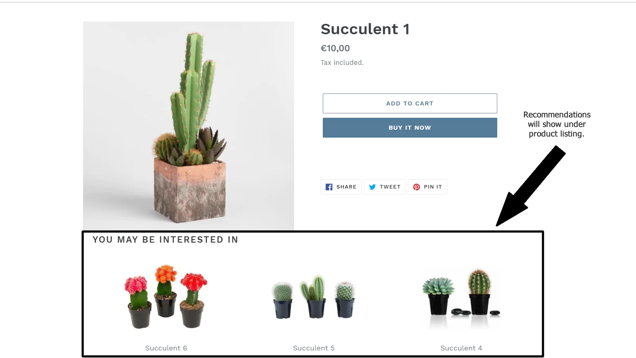Image resolution: width=636 pixels, height=358 pixels.
Task: Click the You May Be Interested In heading
Action: (x=165, y=239)
